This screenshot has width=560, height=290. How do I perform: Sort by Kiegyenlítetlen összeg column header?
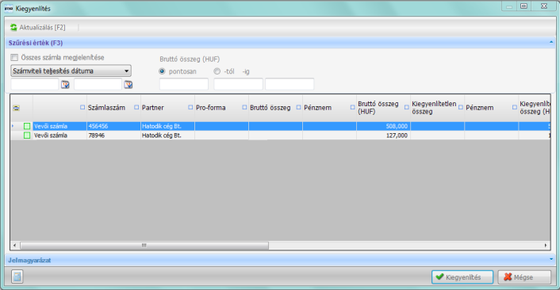[434, 108]
